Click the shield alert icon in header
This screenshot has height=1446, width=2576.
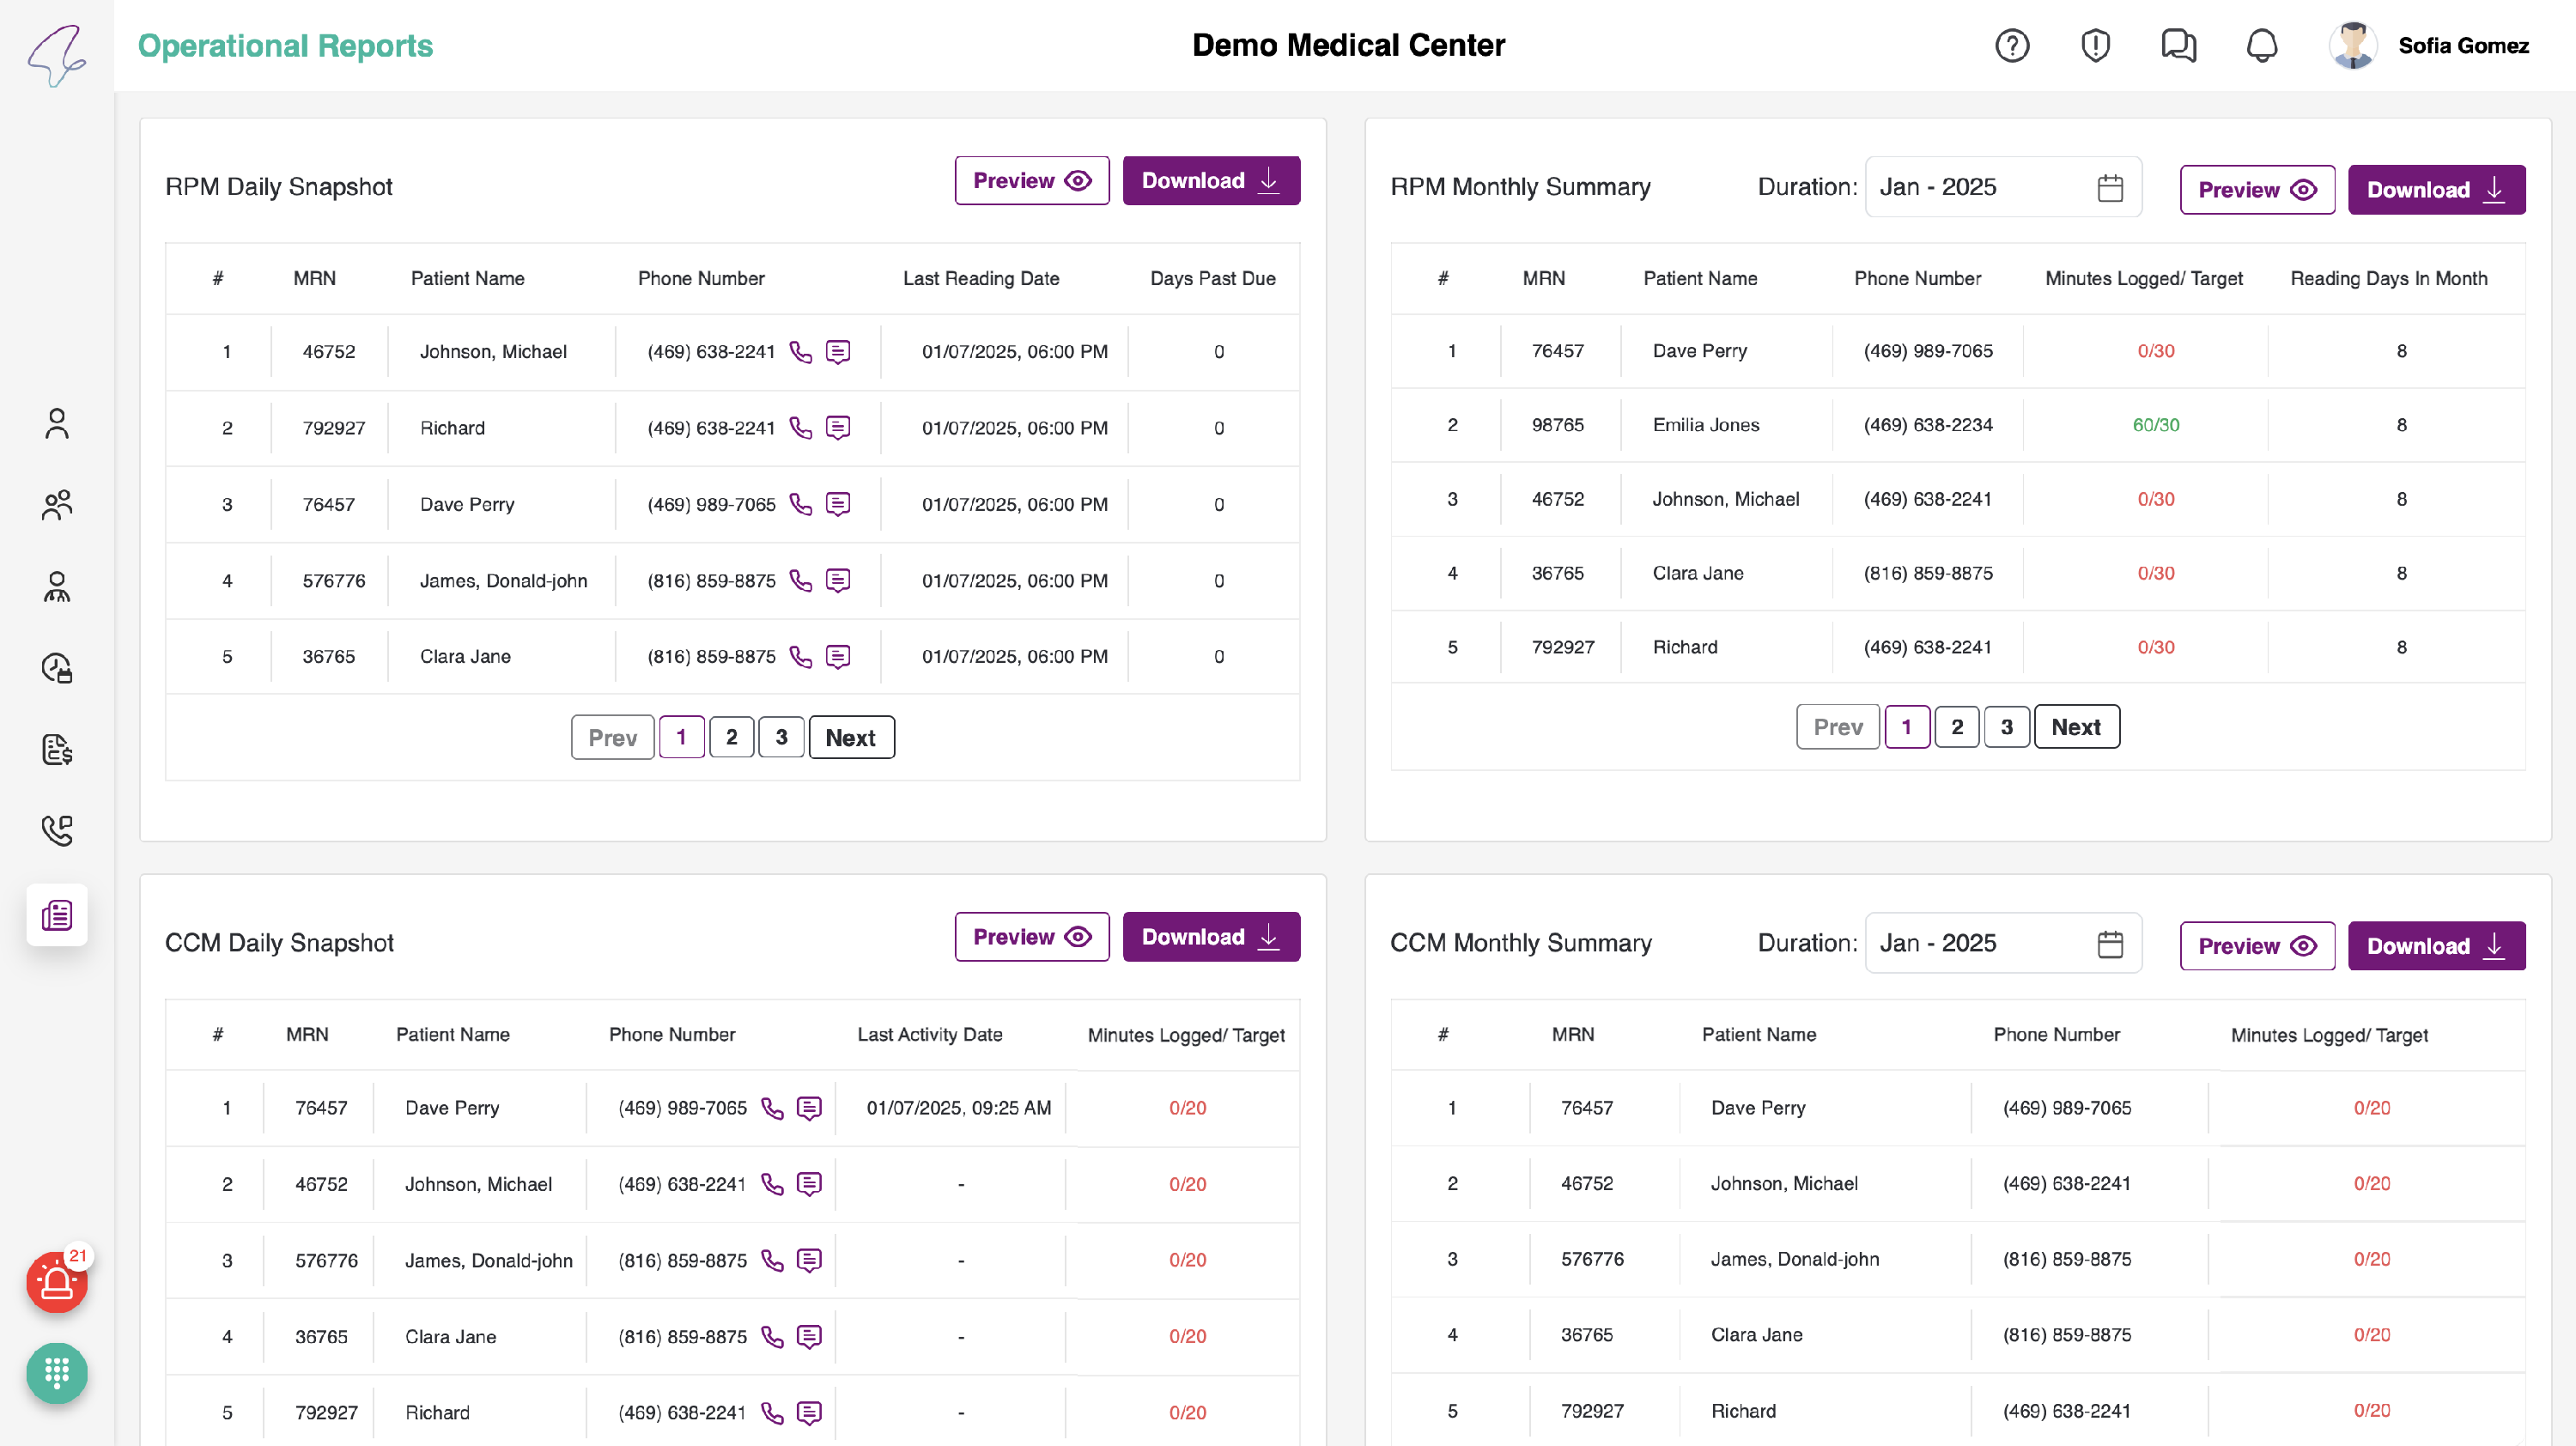[2094, 45]
